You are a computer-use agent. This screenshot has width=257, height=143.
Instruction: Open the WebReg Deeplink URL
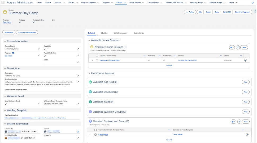[x=35, y=118]
